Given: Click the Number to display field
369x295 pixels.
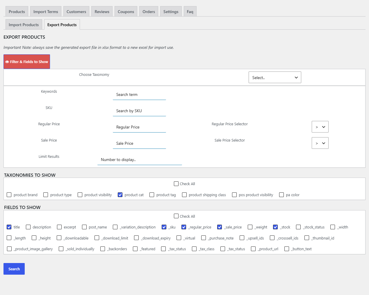Looking at the screenshot, I should coord(140,160).
